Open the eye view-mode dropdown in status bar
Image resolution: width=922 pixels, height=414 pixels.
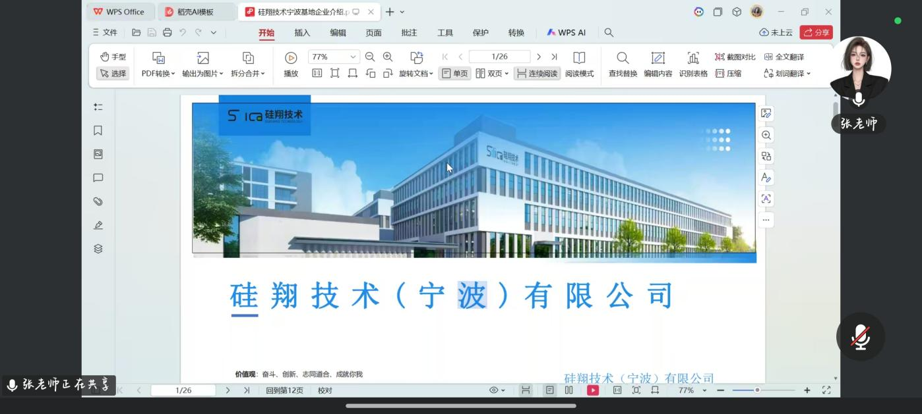497,390
